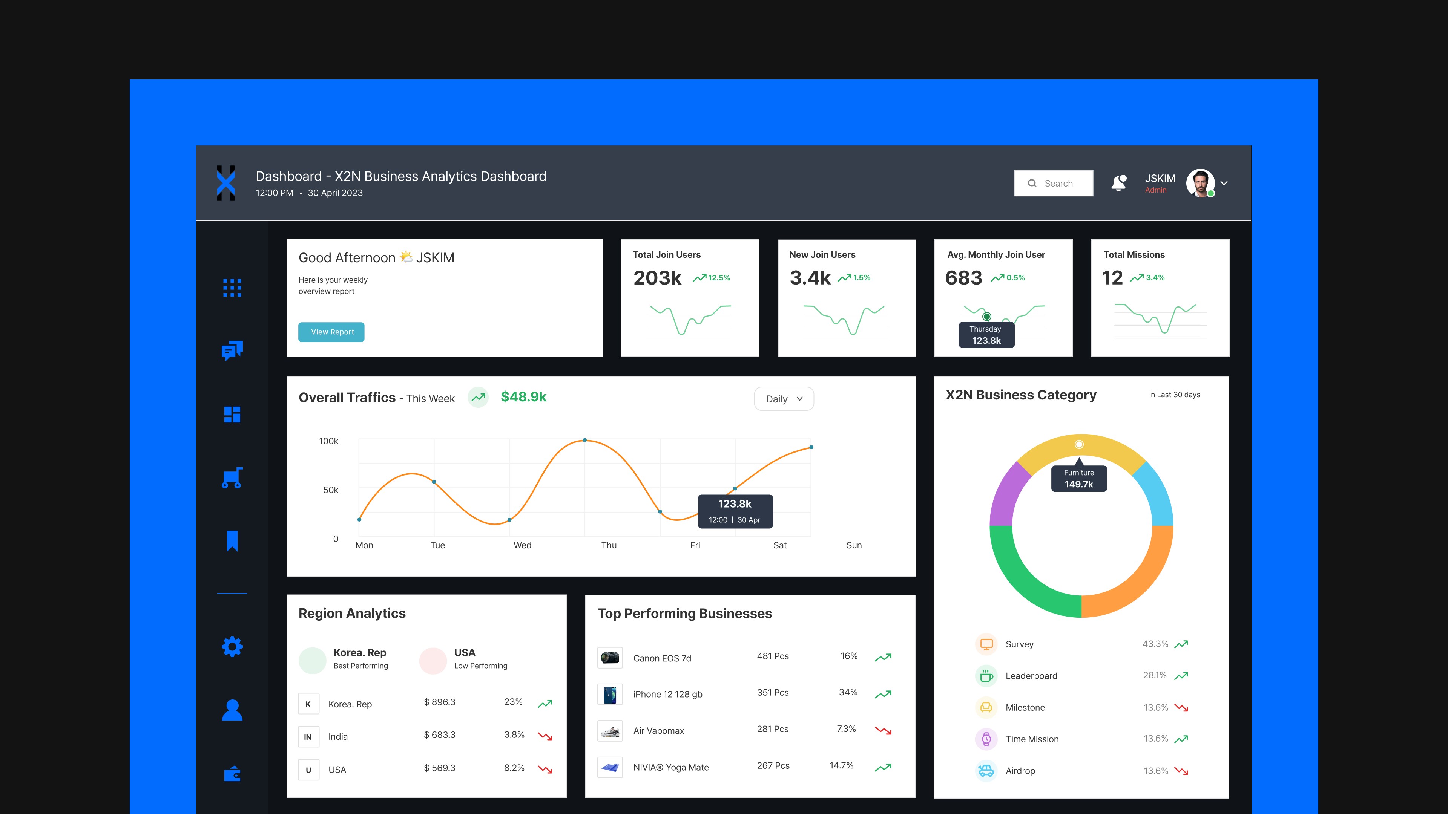Click the X2N logo icon
The image size is (1448, 814).
pyautogui.click(x=226, y=183)
